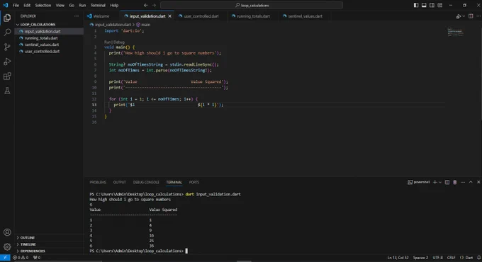Open errors and warnings in status bar
Screen dimensions: 482x262
(21, 257)
